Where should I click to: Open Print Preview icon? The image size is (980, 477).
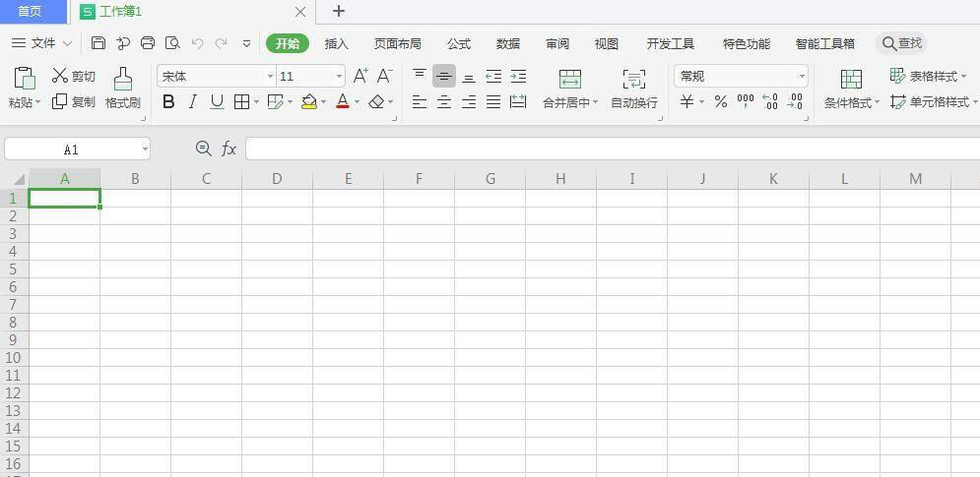(x=172, y=43)
